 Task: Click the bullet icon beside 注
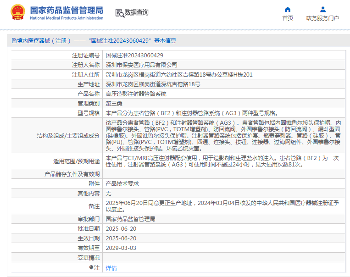91,267
